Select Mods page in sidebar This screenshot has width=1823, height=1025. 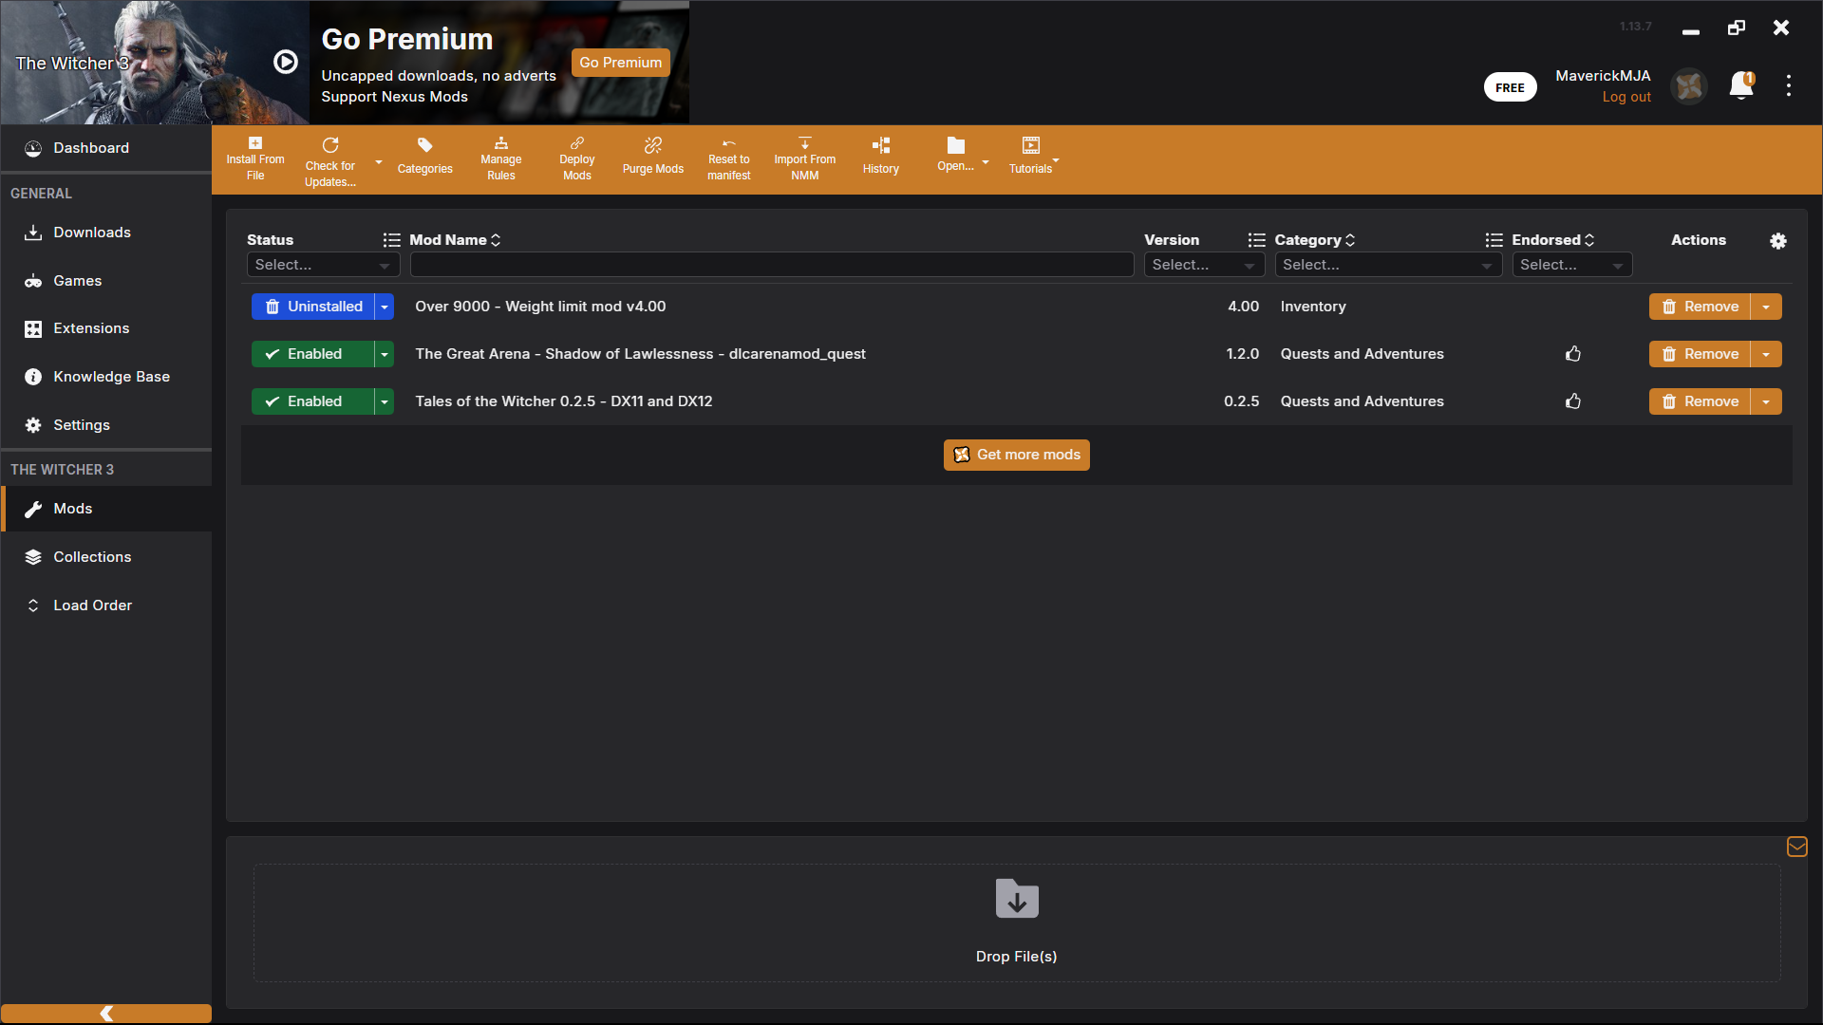105,509
